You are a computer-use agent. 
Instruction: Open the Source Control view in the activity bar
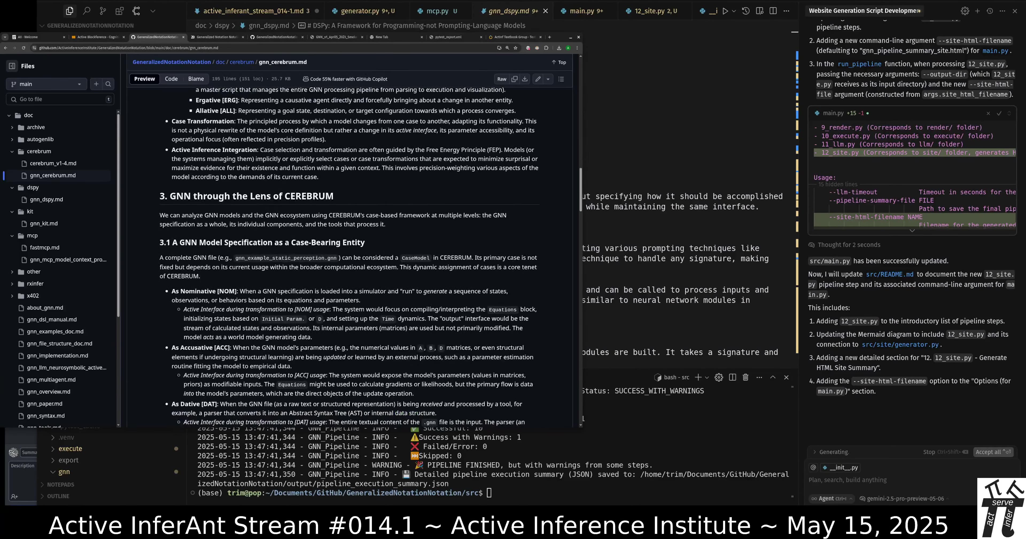point(103,11)
